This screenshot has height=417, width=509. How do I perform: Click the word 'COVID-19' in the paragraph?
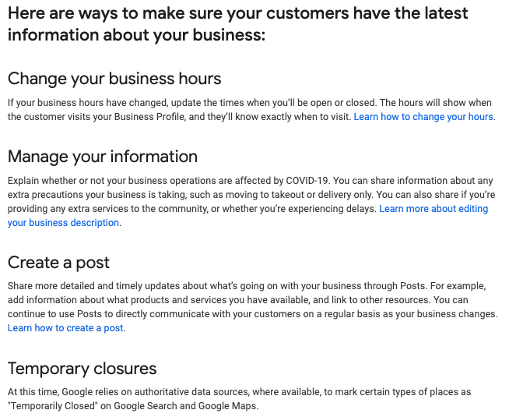click(x=307, y=181)
